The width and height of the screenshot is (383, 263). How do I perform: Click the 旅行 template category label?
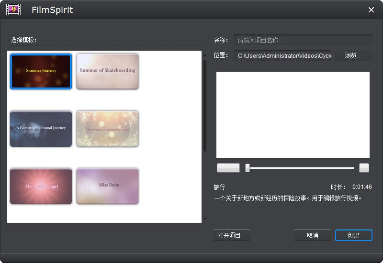point(219,187)
